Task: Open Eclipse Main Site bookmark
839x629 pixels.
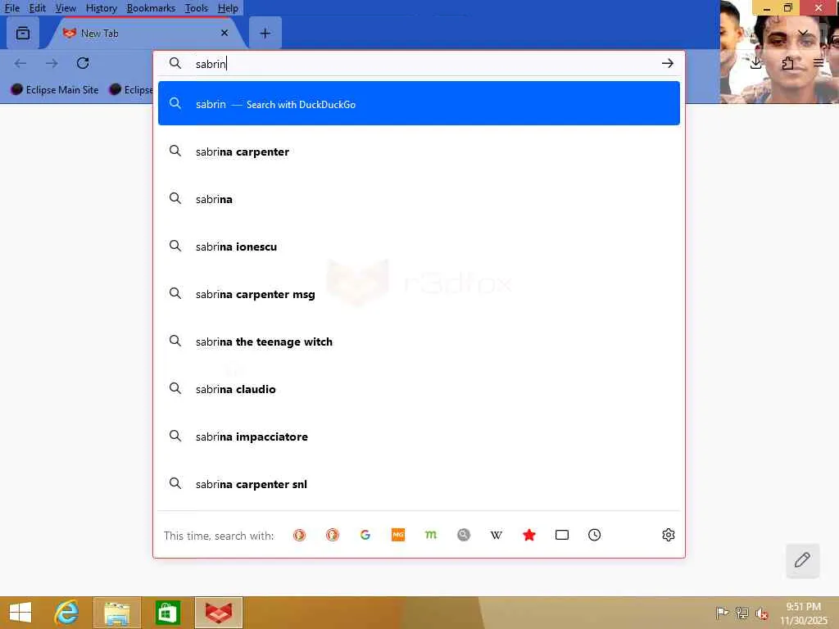Action: click(55, 90)
